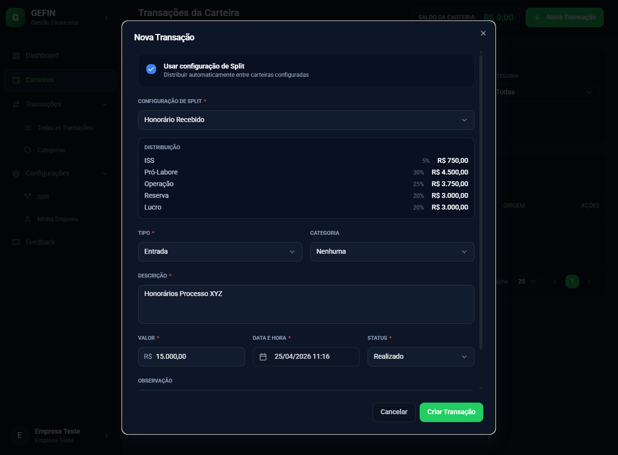
Task: Open the Configurações sidebar section
Action: (x=60, y=174)
